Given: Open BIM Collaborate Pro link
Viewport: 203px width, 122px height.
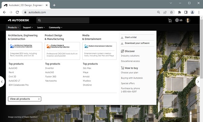Looking at the screenshot, I should click(x=19, y=85).
